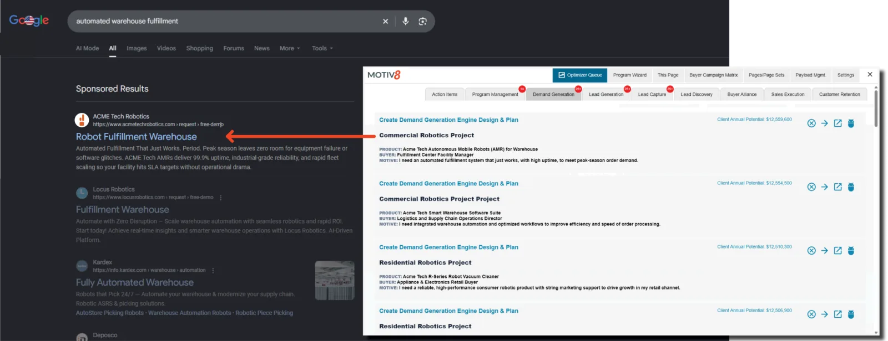Click the 'Residential Robotics Project' heading with $12,510,300 potential
Viewport: 888px width, 341px height.
click(x=425, y=262)
